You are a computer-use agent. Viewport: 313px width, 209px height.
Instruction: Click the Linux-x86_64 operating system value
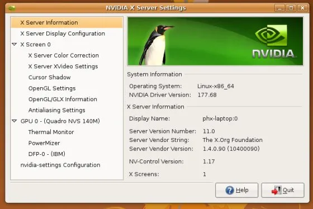coord(216,86)
